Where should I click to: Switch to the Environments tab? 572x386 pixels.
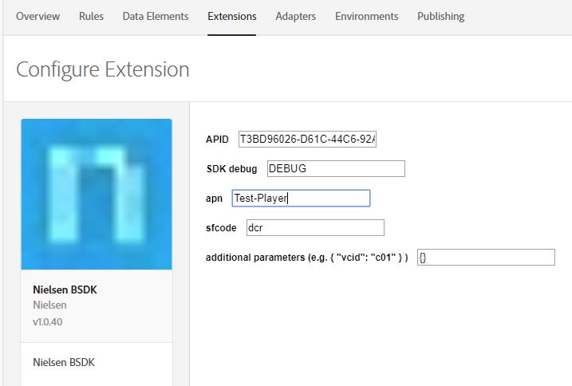(x=367, y=17)
